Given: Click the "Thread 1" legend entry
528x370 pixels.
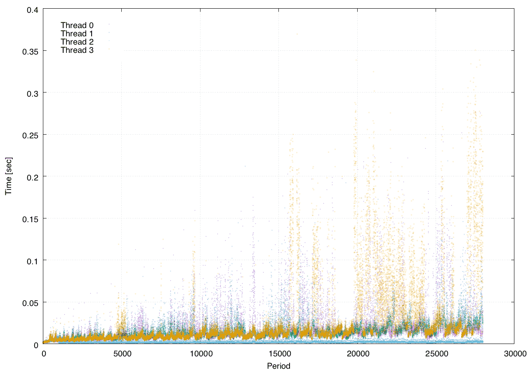Looking at the screenshot, I should tap(77, 34).
